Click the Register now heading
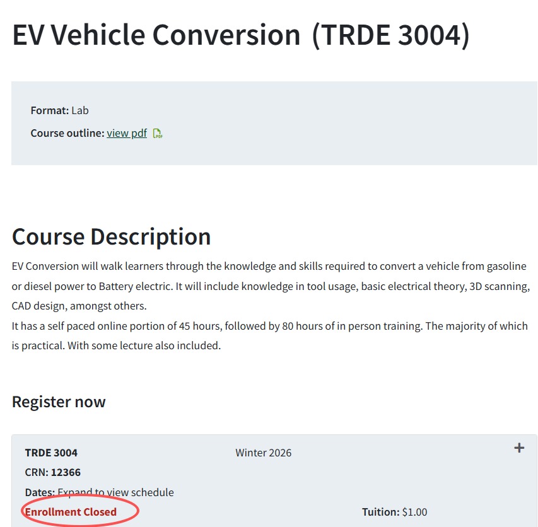Image resolution: width=538 pixels, height=527 pixels. (59, 402)
